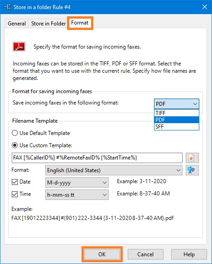The width and height of the screenshot is (212, 264).
Task: Click the rule icon in the title bar
Action: click(8, 7)
